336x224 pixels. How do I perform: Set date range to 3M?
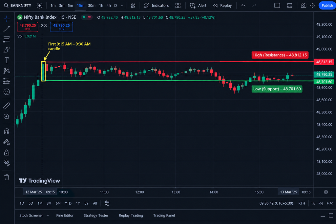click(x=49, y=203)
